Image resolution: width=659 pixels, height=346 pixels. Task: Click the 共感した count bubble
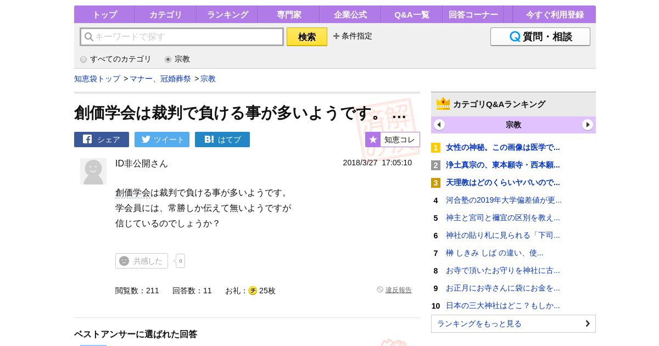pos(180,261)
